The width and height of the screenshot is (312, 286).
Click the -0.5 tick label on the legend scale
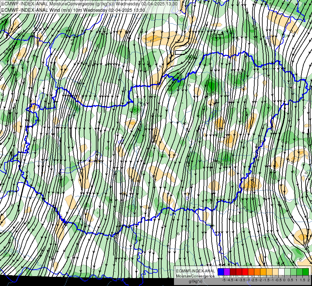[278, 280]
